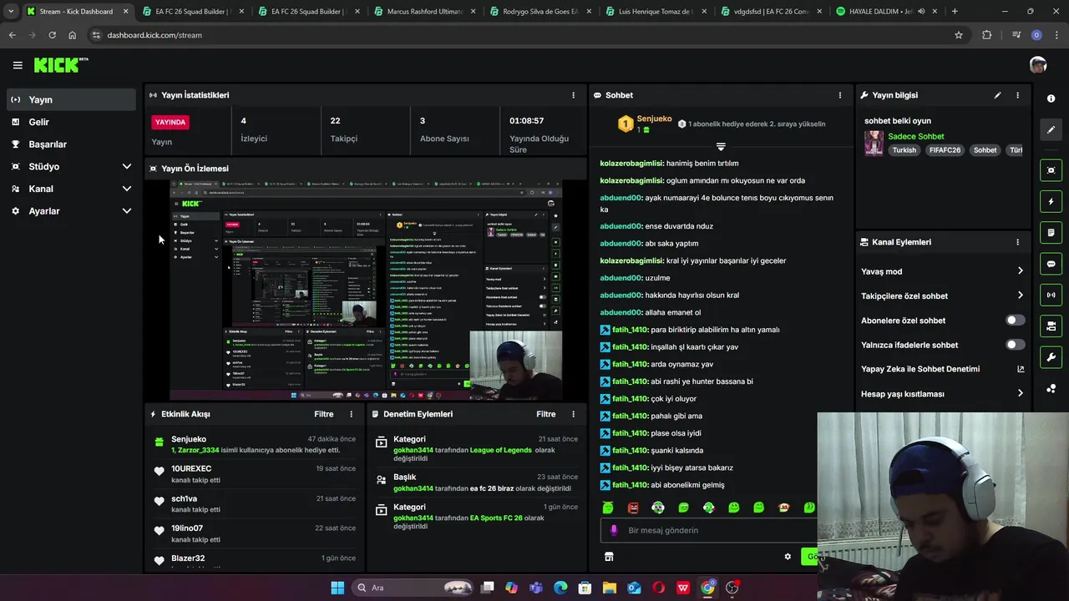Click the message input field
Image resolution: width=1069 pixels, height=601 pixels.
pos(710,530)
